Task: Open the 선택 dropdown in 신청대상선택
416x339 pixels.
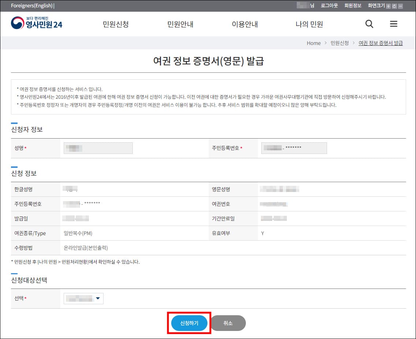Action: tap(83, 298)
